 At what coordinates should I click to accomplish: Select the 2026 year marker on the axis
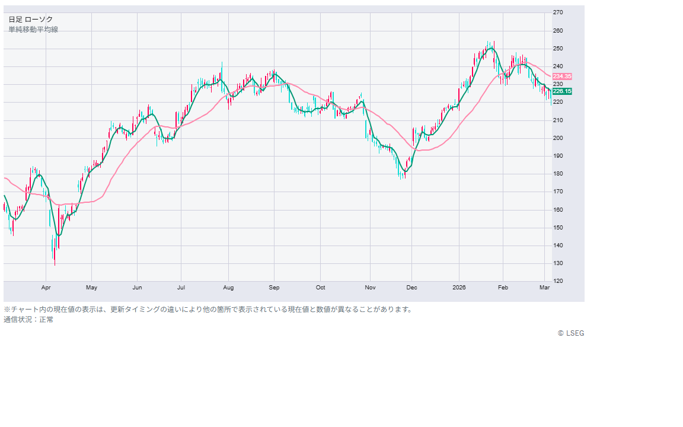(459, 288)
